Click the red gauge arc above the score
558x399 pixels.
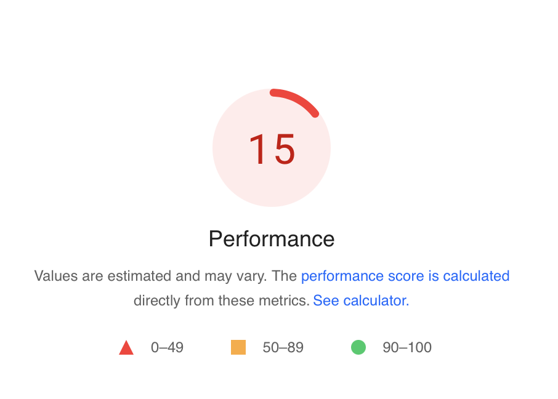point(294,102)
